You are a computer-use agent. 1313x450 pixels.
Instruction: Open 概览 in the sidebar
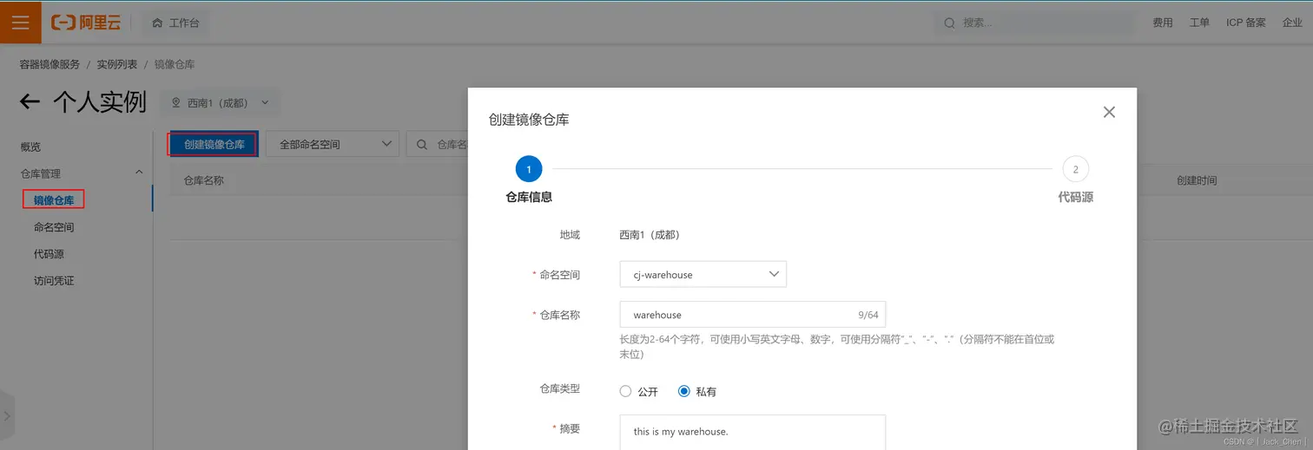coord(30,147)
